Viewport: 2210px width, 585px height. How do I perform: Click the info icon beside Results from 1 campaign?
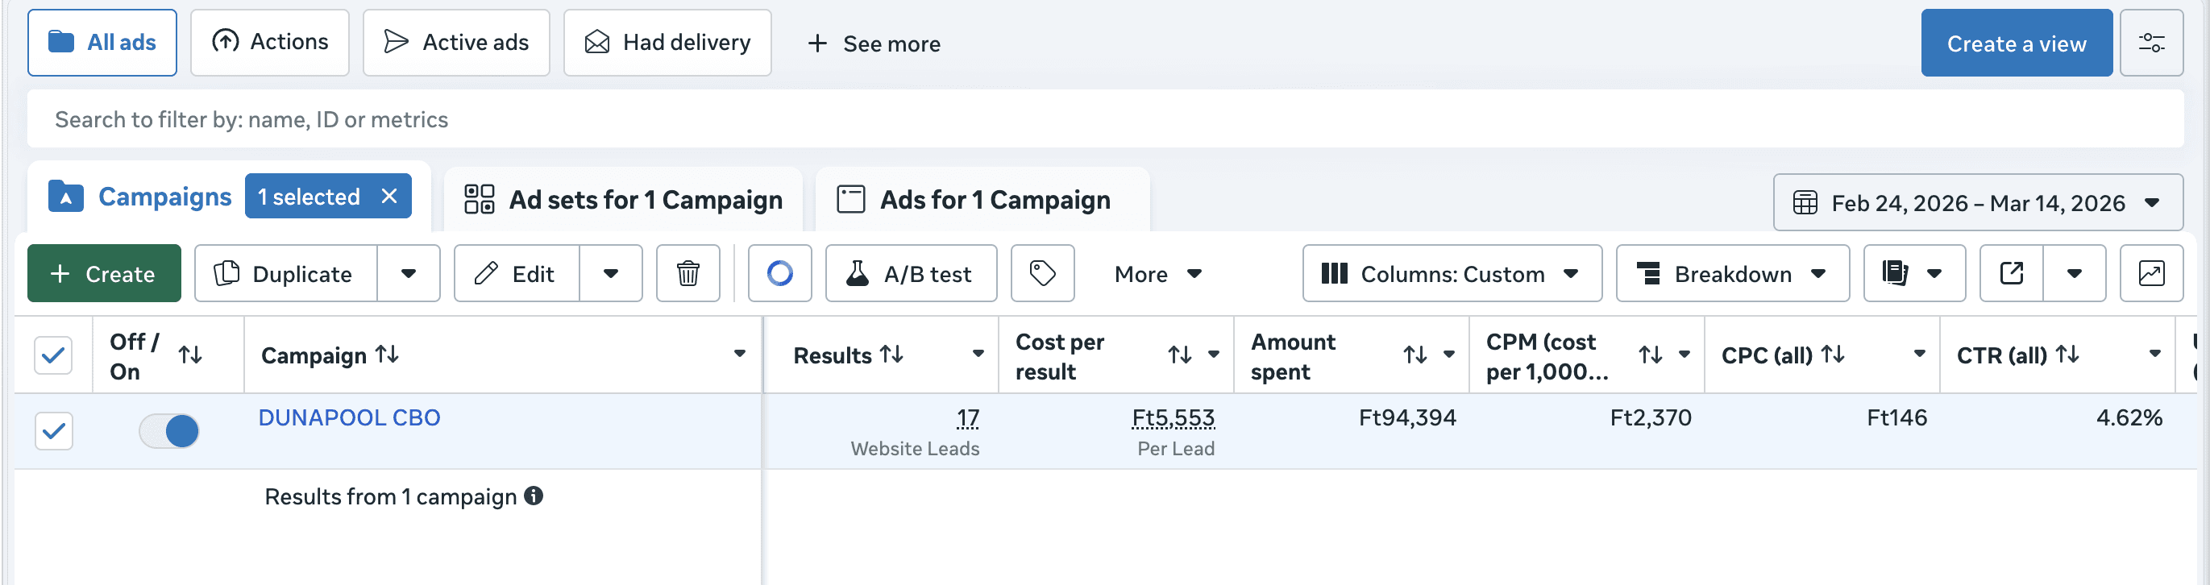coord(534,496)
